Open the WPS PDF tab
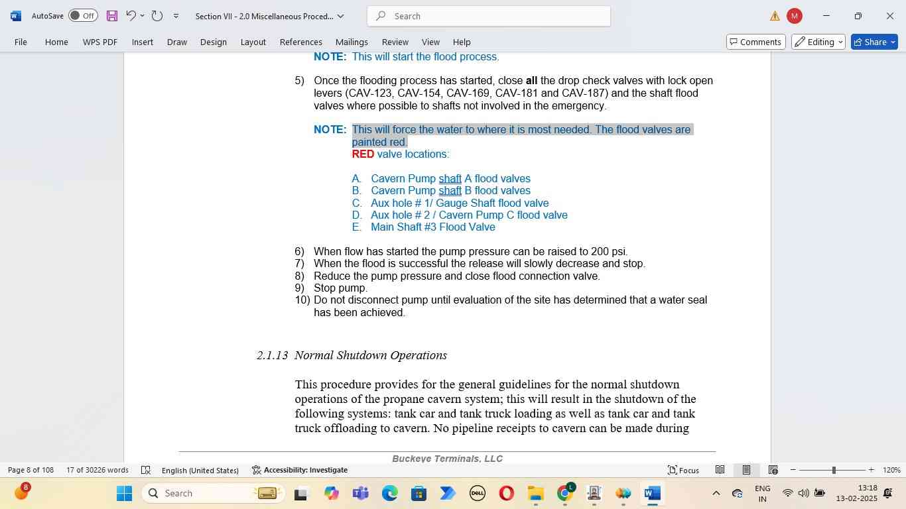The width and height of the screenshot is (906, 509). 100,42
